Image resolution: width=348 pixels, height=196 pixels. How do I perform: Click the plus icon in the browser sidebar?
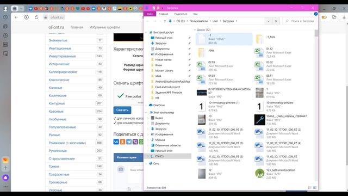5,168
